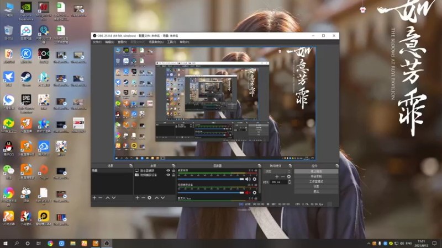Select the Display Capture row in Sources

click(155, 171)
